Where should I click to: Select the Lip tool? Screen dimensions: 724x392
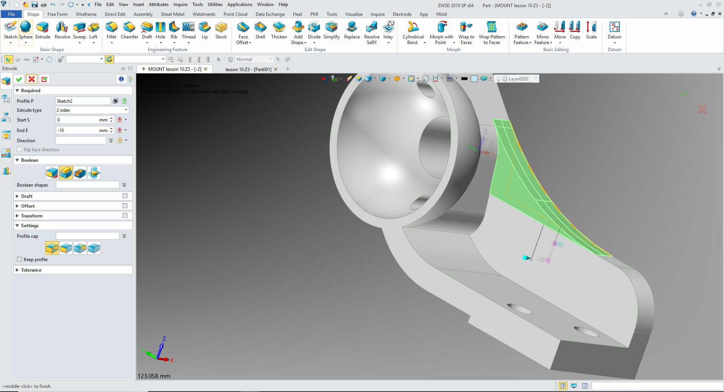[x=204, y=30]
